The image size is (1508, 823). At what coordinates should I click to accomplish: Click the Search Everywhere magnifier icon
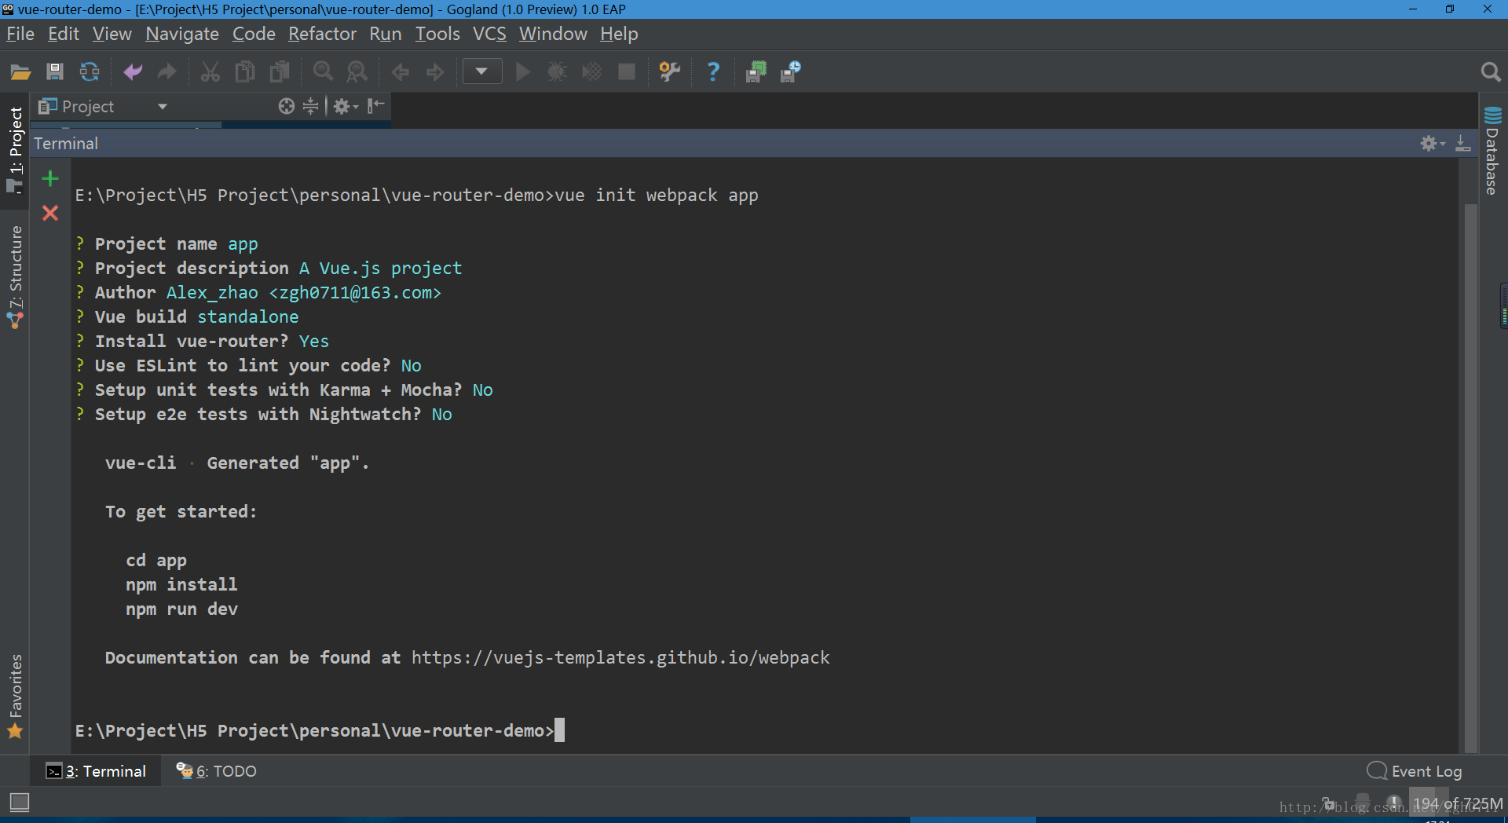click(1490, 72)
